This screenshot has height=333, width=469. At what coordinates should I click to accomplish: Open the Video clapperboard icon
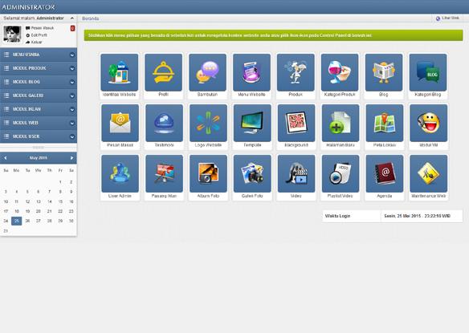(x=296, y=173)
